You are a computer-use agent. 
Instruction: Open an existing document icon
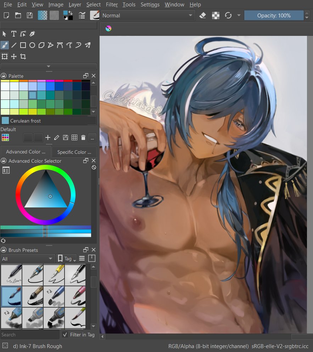(18, 16)
